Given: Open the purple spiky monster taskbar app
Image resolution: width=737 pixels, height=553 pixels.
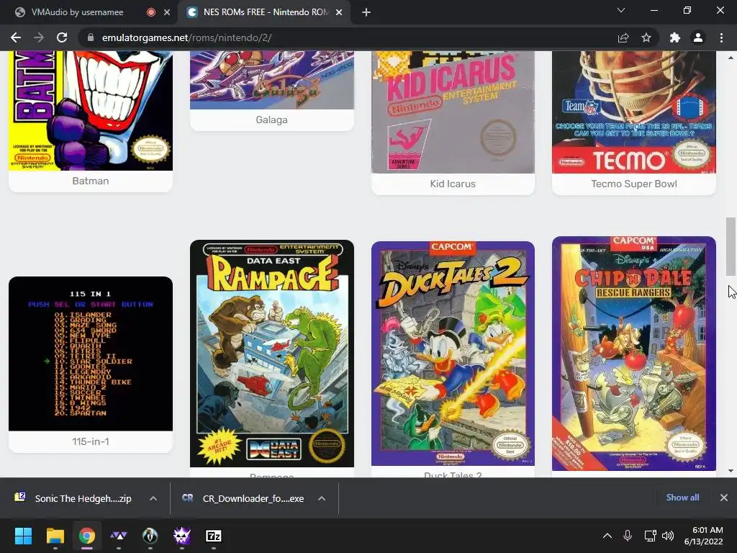Looking at the screenshot, I should point(182,536).
